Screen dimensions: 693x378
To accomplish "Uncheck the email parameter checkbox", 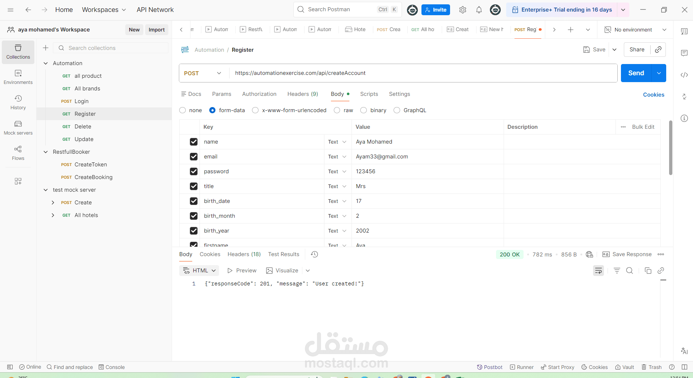I will pyautogui.click(x=194, y=157).
